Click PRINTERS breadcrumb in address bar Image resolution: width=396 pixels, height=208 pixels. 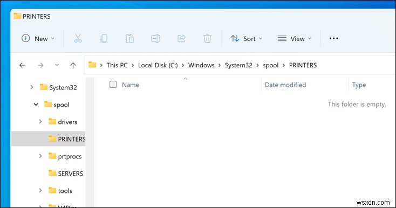coord(303,65)
